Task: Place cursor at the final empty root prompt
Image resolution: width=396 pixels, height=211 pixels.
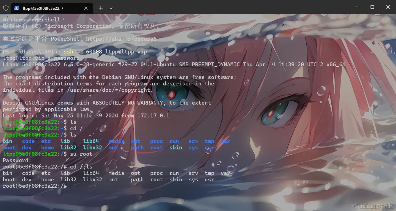Action: tap(70, 186)
